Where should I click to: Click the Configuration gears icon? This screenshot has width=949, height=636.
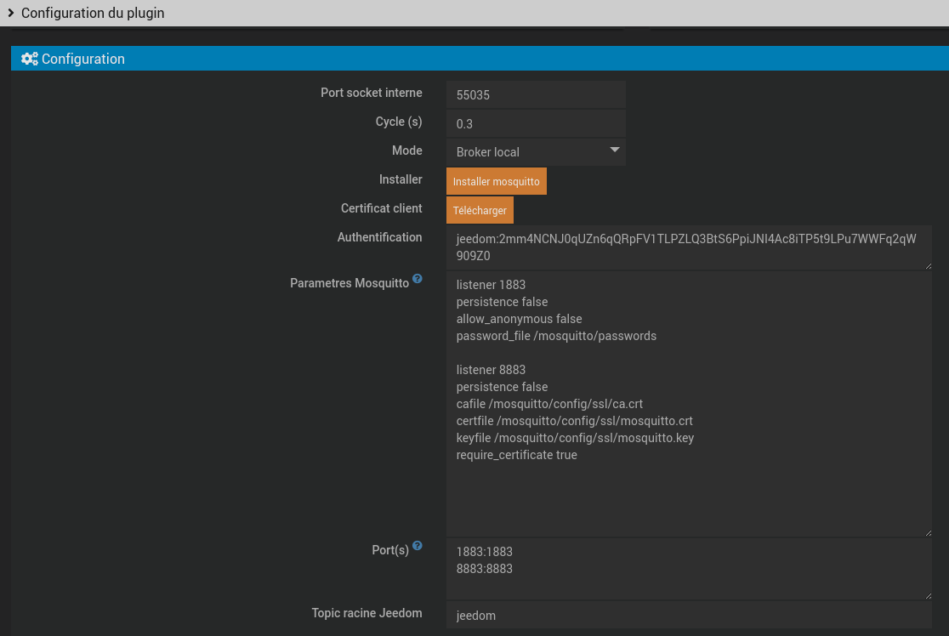pyautogui.click(x=29, y=59)
